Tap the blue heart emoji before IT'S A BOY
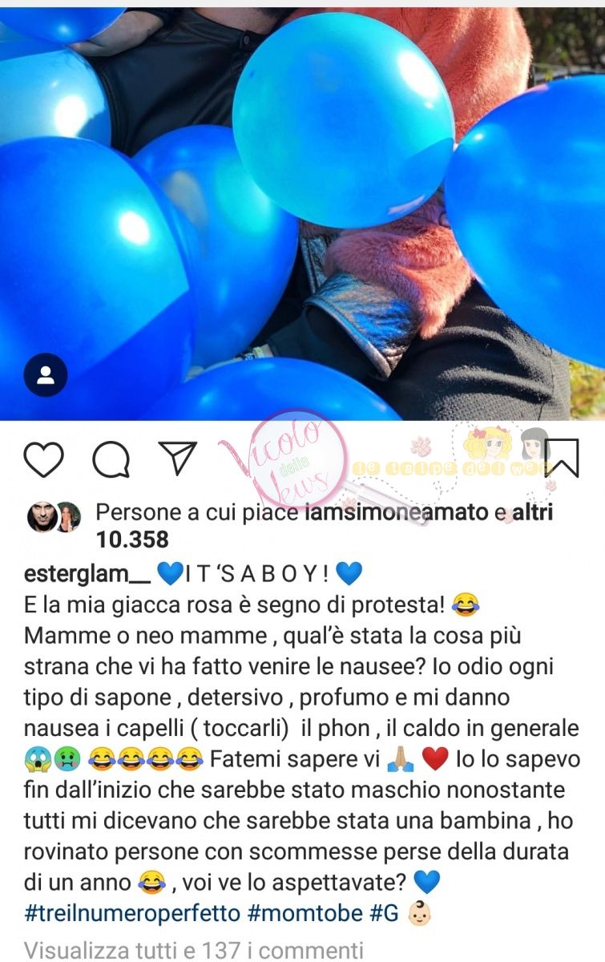605x962 pixels. (168, 574)
